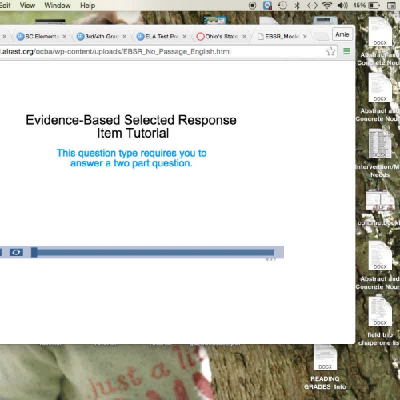Close the EBSR_Mock tab
The width and height of the screenshot is (400, 400).
[x=305, y=37]
